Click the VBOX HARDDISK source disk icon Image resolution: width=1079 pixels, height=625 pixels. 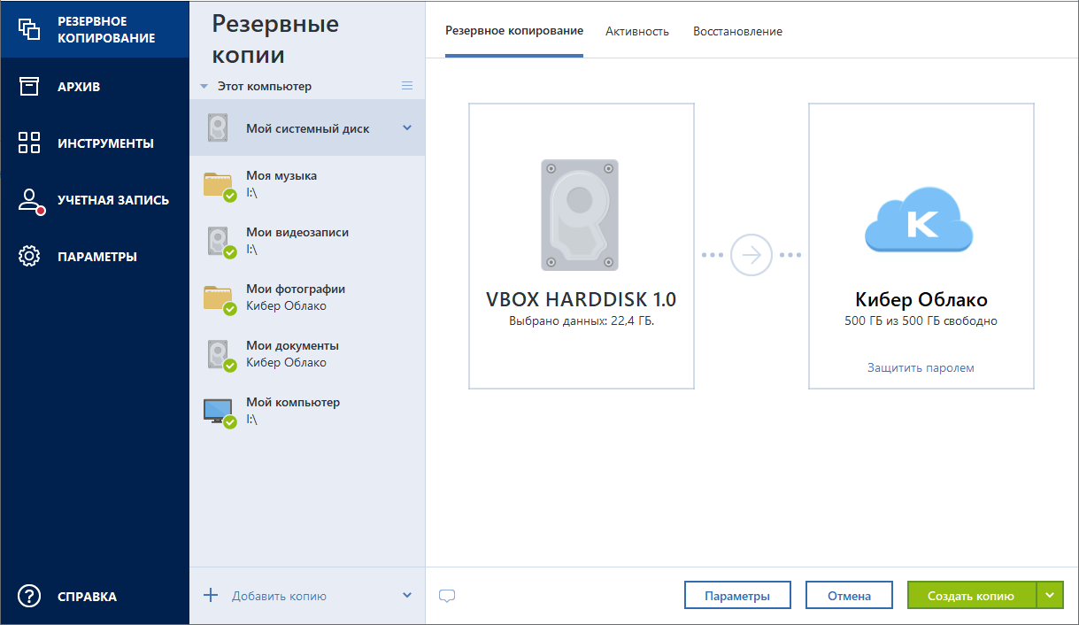pos(580,215)
